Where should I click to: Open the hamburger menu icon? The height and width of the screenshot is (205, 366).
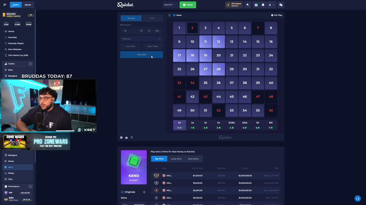(5, 5)
